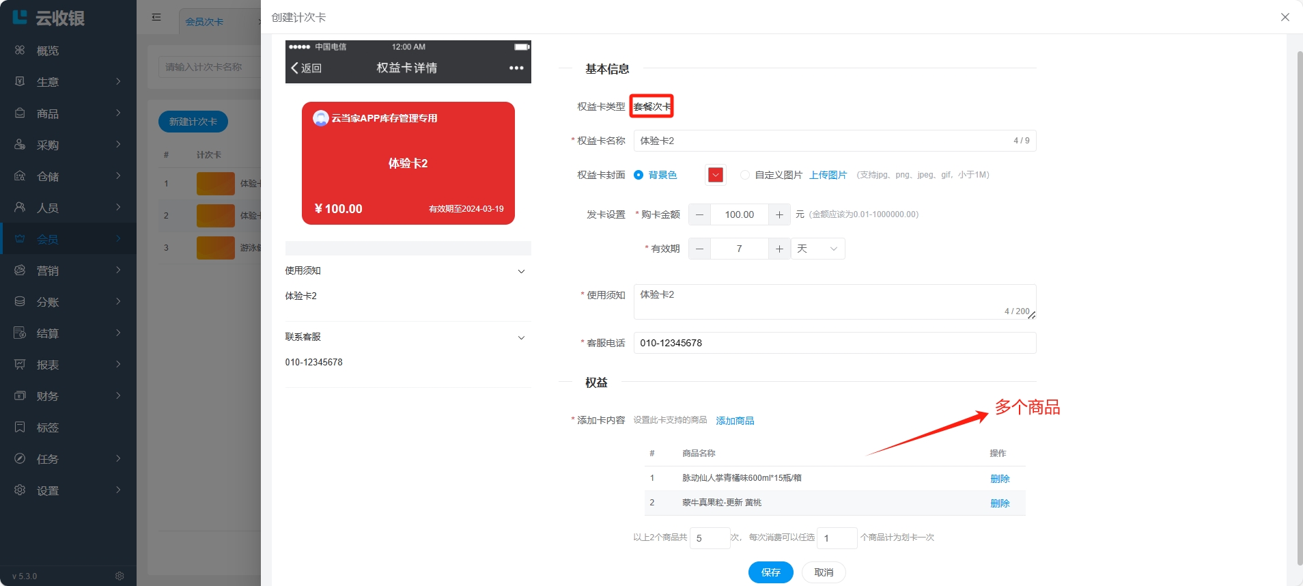Click the settings gear beside version number
Viewport: 1303px width, 586px height.
coord(120,576)
